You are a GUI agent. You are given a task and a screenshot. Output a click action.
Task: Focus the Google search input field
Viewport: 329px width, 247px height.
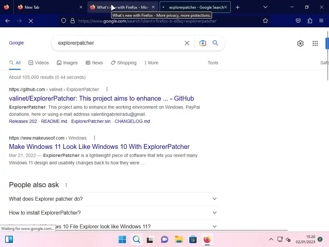pyautogui.click(x=119, y=43)
